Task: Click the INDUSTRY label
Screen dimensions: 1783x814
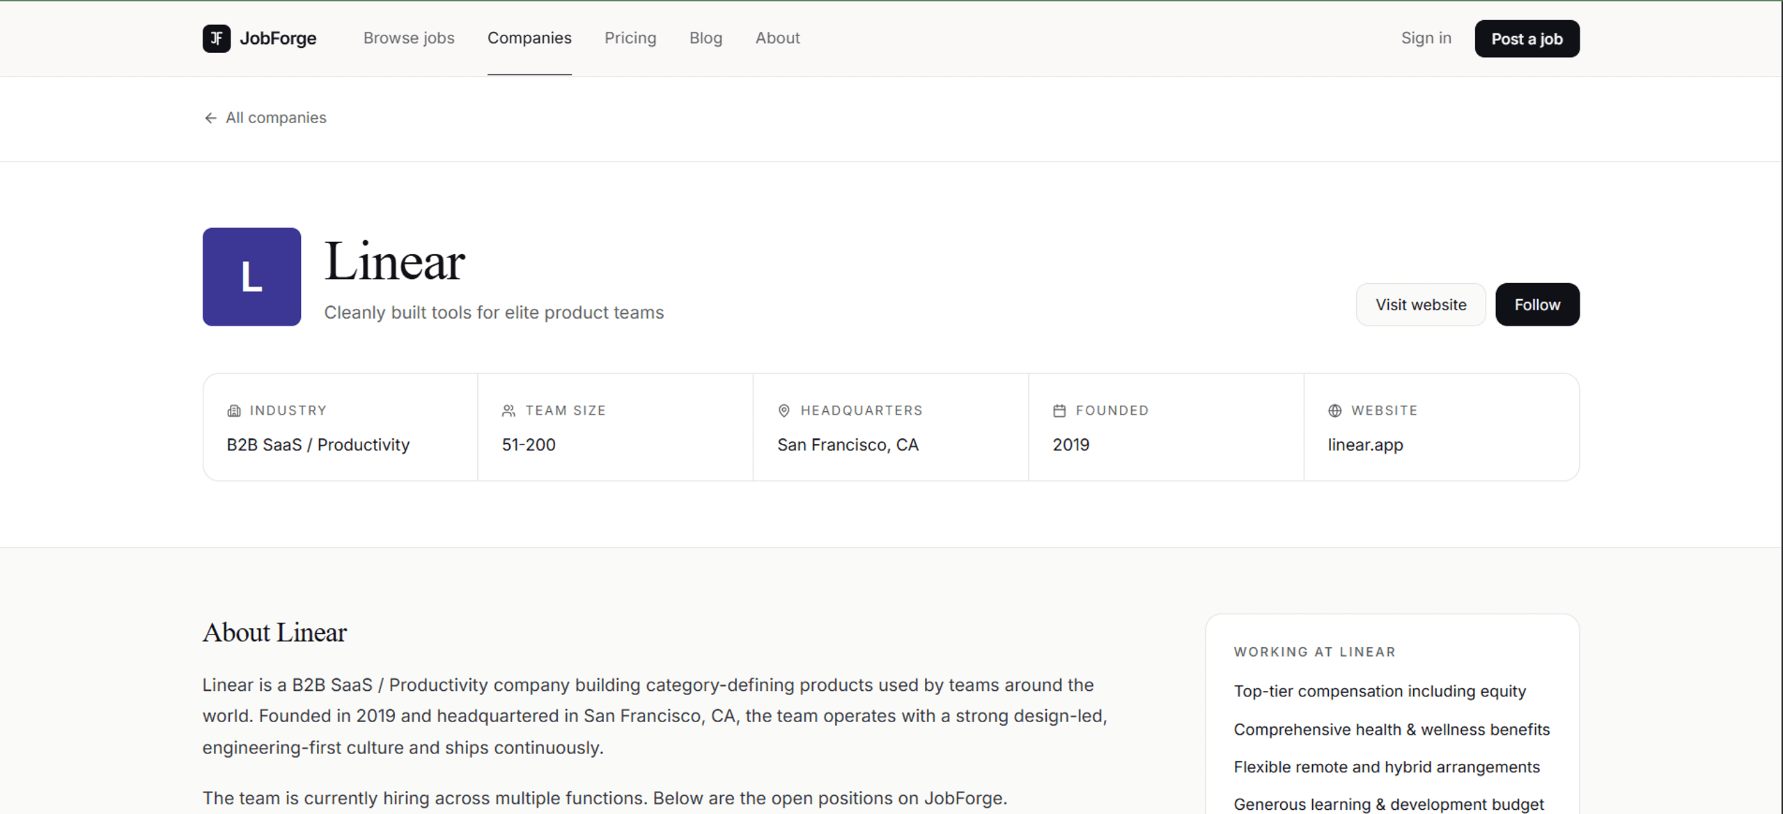Action: [288, 411]
